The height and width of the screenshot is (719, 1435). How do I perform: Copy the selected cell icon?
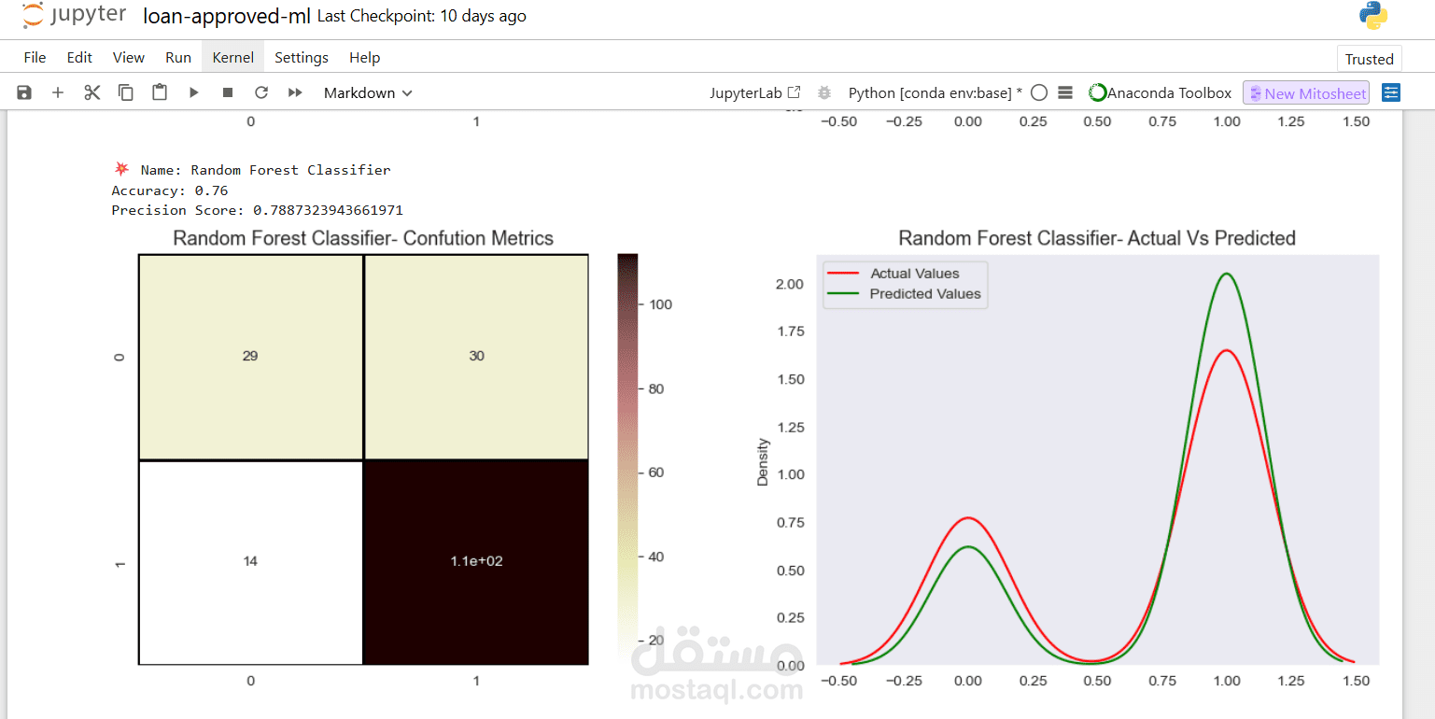coord(125,92)
